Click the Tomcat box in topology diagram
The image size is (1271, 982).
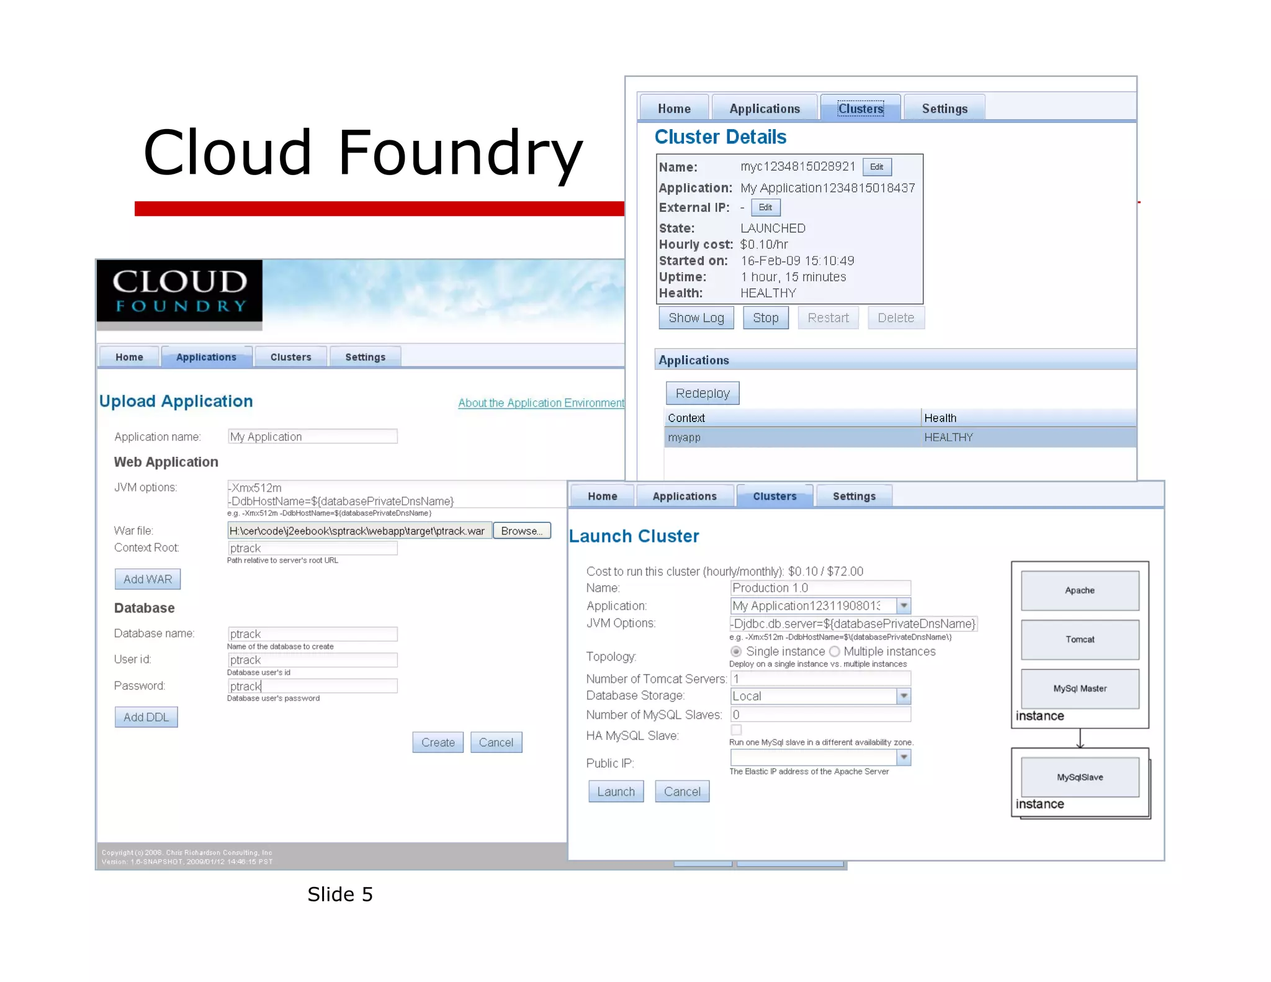click(1080, 639)
